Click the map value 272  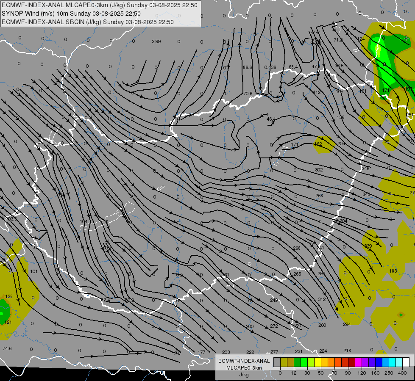(x=274, y=326)
